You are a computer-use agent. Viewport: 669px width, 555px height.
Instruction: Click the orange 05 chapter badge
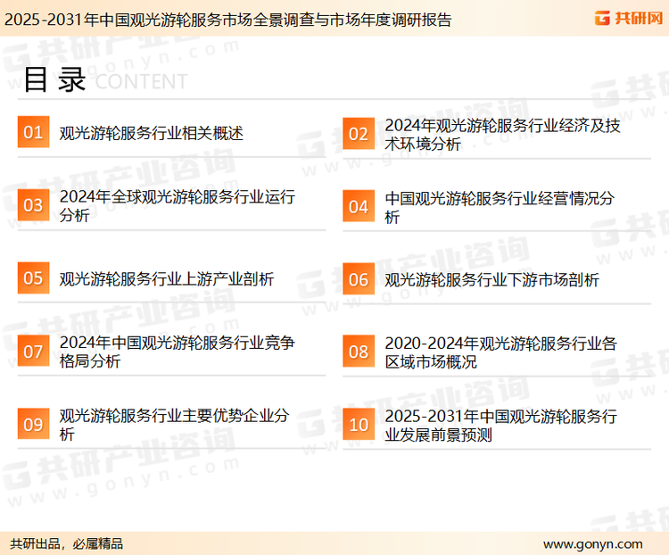pos(33,277)
